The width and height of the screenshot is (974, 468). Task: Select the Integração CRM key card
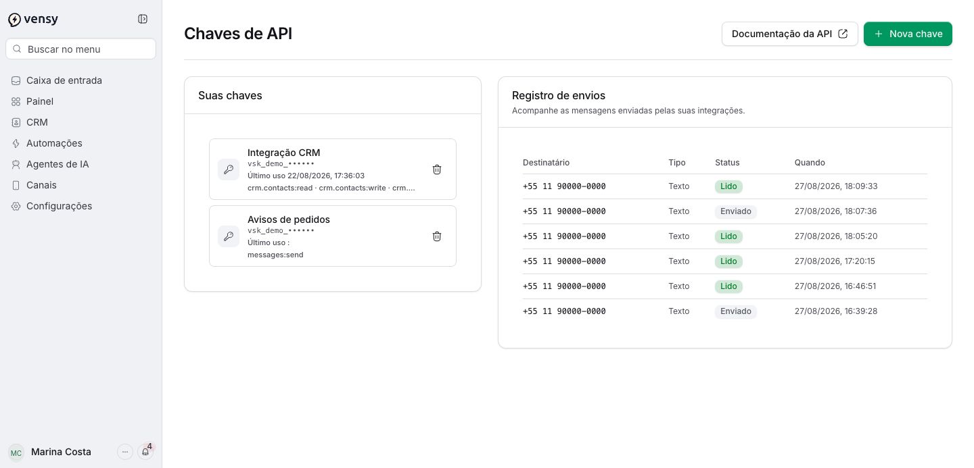click(333, 169)
